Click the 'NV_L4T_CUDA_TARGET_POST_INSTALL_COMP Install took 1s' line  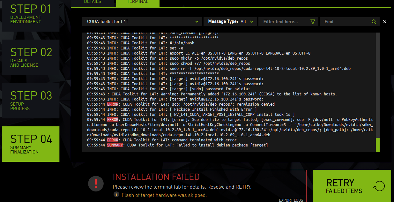(191, 115)
